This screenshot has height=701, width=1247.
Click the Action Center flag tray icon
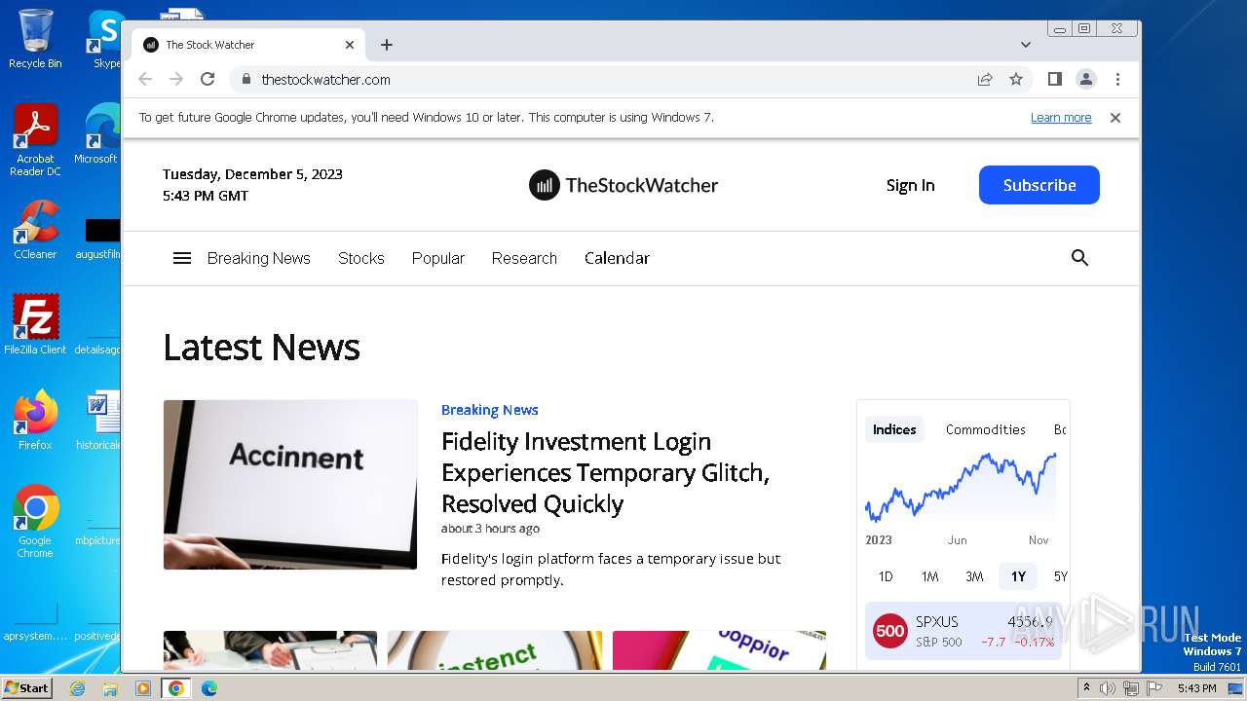[x=1154, y=688]
